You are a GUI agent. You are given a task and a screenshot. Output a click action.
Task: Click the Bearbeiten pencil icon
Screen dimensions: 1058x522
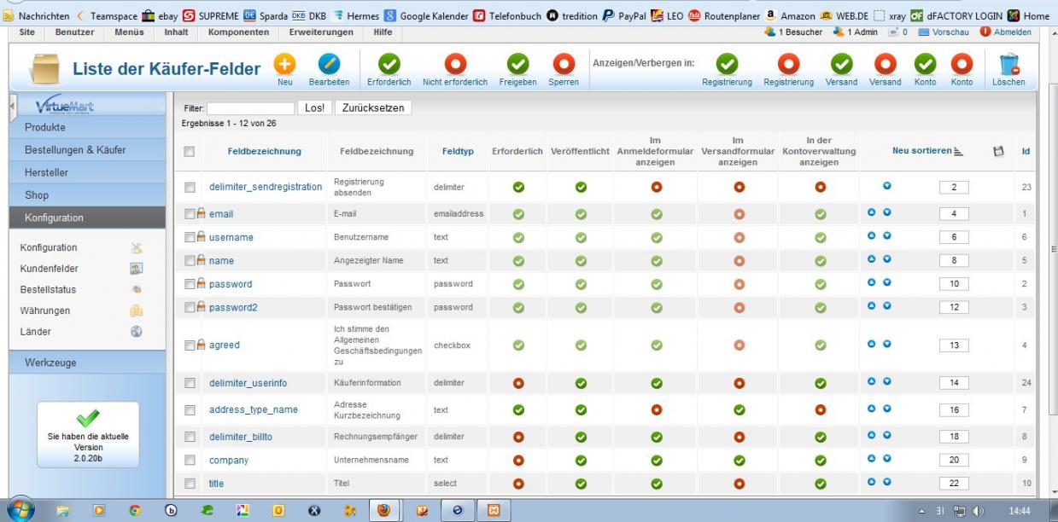pos(329,65)
